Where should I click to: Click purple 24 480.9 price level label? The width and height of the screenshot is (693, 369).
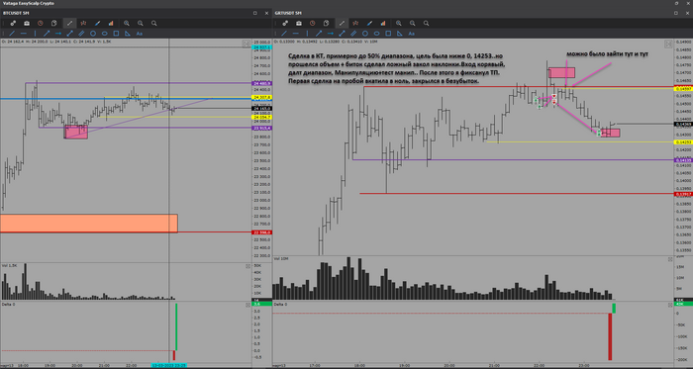(x=261, y=83)
